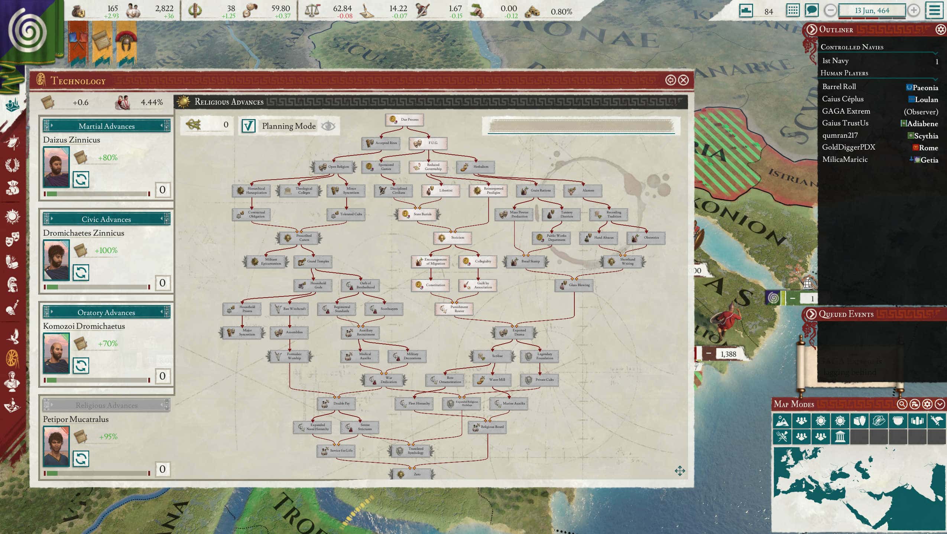Collapse the Martial Advances header
This screenshot has width=947, height=534.
[106, 126]
